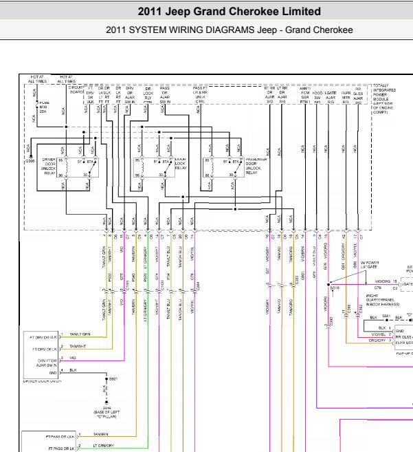Click the 'DRV DR AJAR SW IN' header
The width and height of the screenshot is (413, 452).
click(130, 95)
